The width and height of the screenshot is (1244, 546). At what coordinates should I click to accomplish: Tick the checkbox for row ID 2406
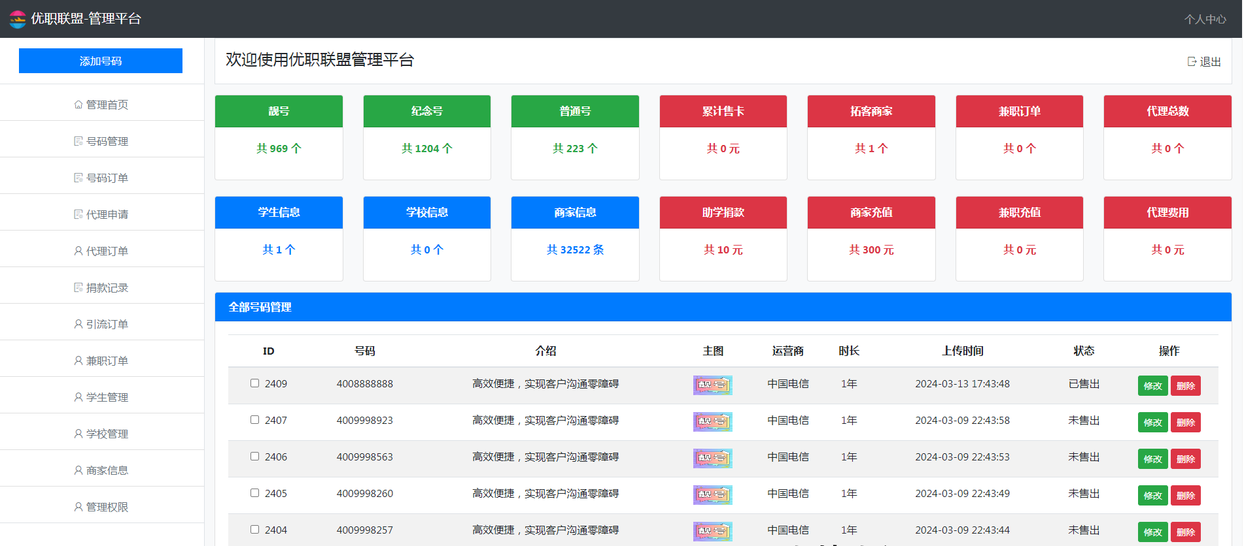[x=254, y=457]
